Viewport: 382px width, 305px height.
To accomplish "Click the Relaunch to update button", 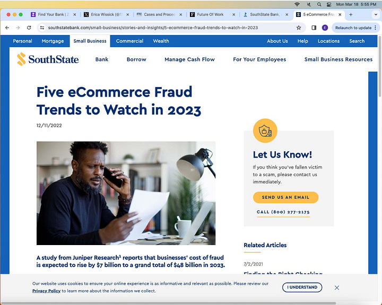I will 353,28.
